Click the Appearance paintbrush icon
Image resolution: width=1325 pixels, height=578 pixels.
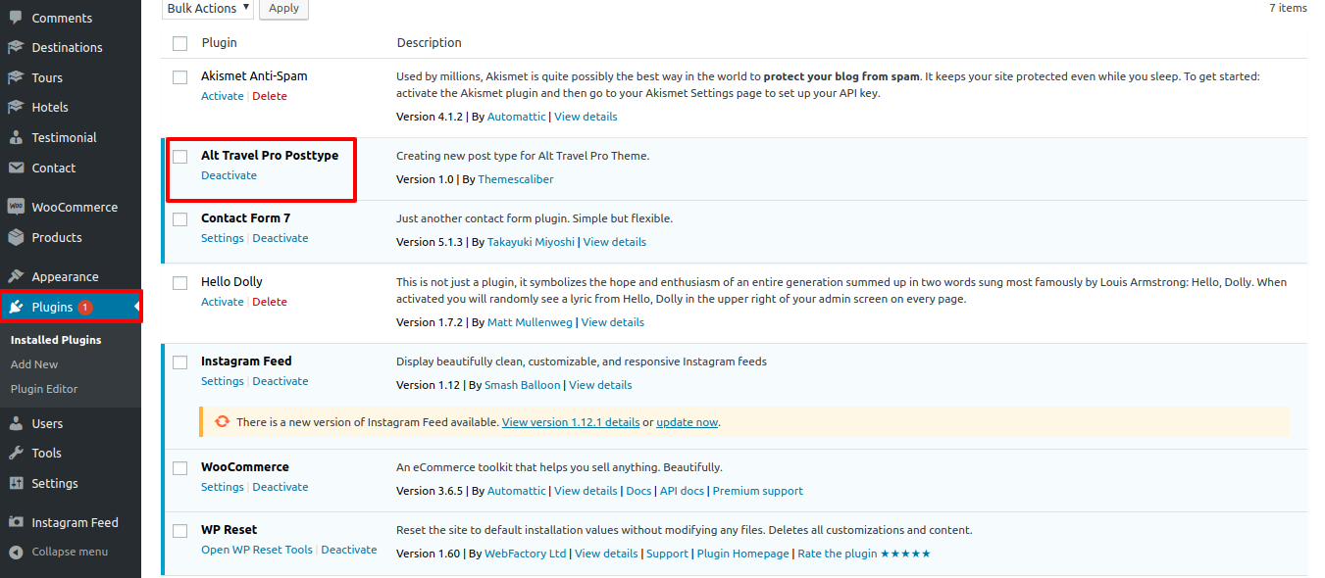pyautogui.click(x=16, y=276)
